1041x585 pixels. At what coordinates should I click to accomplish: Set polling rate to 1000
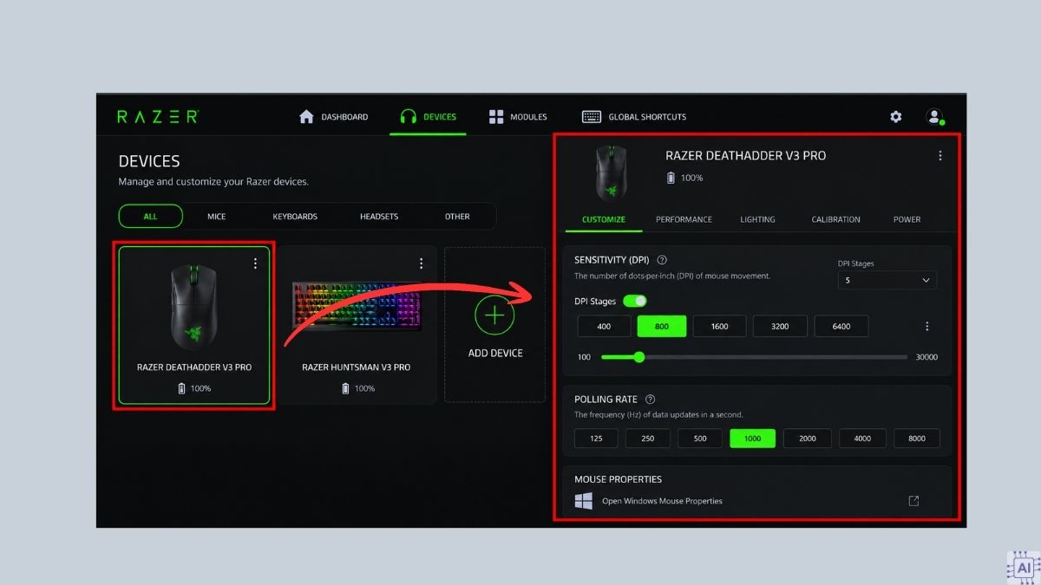pos(752,439)
